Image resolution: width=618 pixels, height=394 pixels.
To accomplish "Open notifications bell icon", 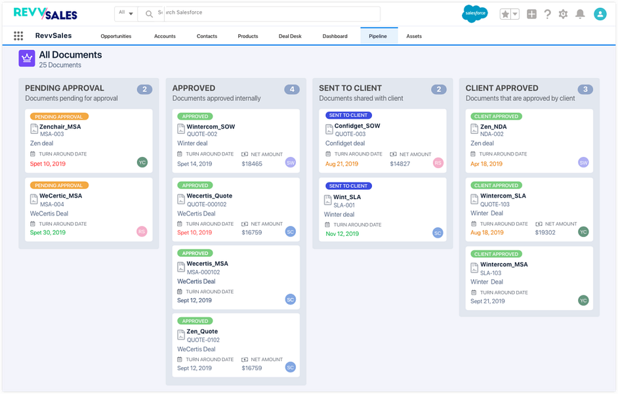I will click(580, 14).
